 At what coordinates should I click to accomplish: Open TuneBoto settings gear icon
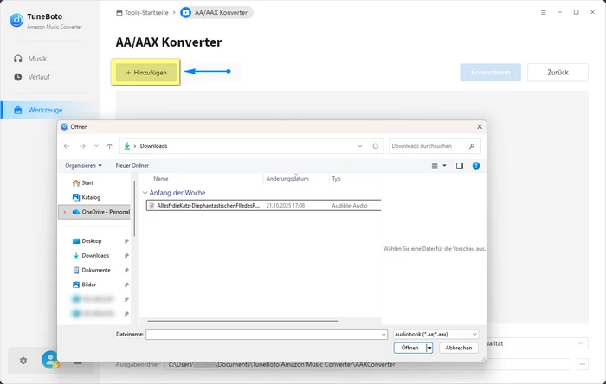pyautogui.click(x=23, y=360)
